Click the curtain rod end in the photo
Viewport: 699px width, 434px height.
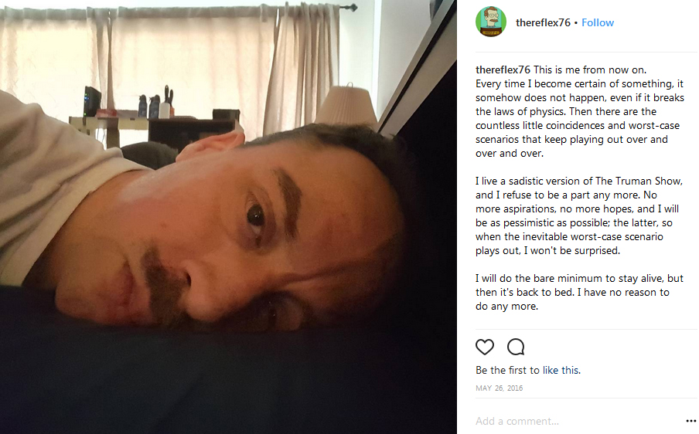pyautogui.click(x=352, y=7)
